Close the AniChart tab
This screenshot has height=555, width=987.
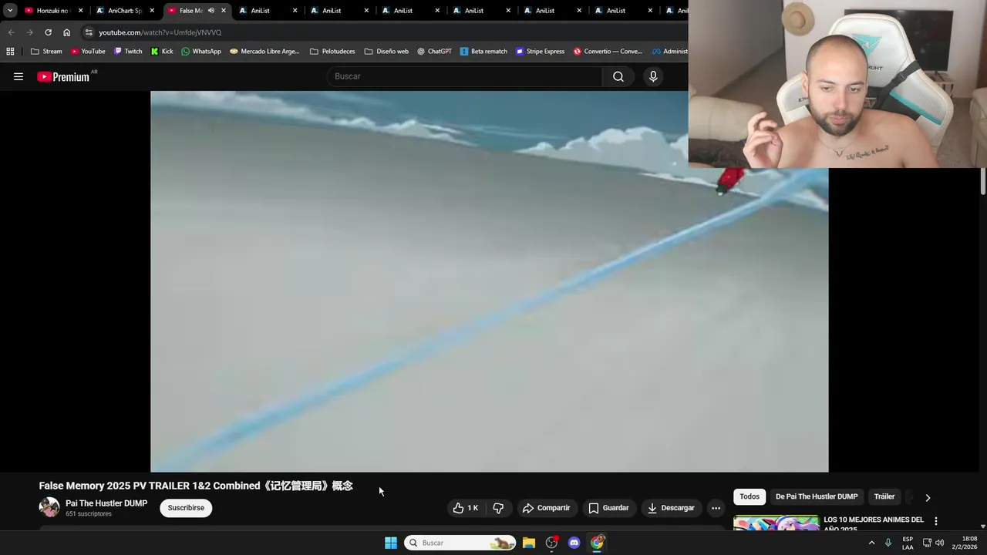tap(152, 11)
